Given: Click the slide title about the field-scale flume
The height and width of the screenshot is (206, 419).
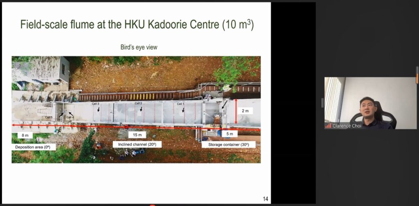Looking at the screenshot, I should [137, 25].
